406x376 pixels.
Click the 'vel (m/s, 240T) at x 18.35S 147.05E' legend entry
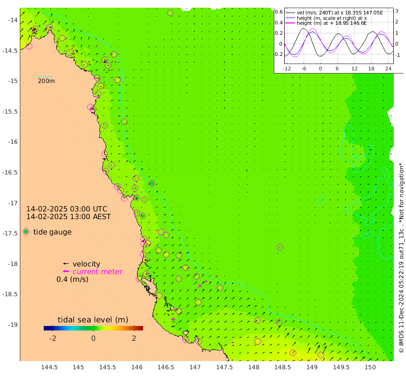tap(340, 13)
